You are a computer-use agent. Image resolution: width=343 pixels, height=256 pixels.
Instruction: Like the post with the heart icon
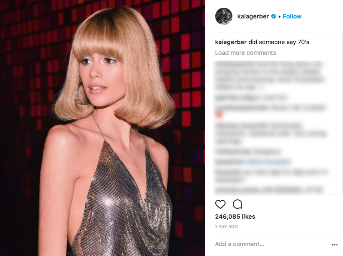(x=220, y=204)
